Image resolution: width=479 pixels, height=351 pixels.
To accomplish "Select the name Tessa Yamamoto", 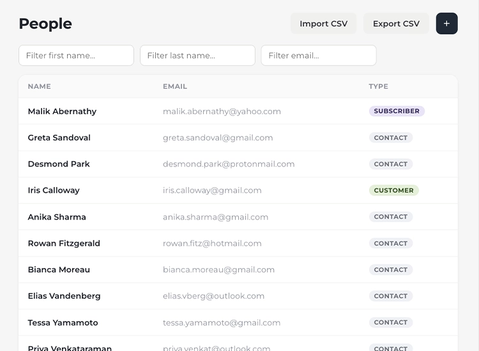I will pos(63,323).
